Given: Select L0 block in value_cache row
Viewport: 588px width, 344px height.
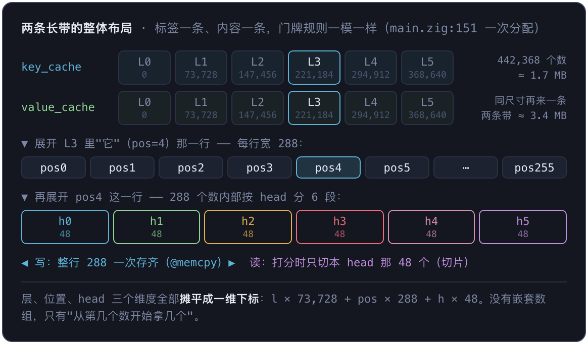Looking at the screenshot, I should [x=144, y=108].
